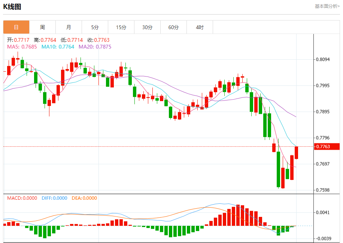Click the MA10 indicator label
This screenshot has height=243, width=343.
[58, 47]
